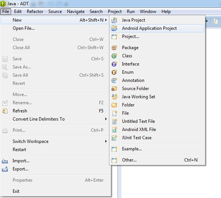This screenshot has height=198, width=221.
Task: Select JUnit Test Case entry
Action: click(x=157, y=138)
